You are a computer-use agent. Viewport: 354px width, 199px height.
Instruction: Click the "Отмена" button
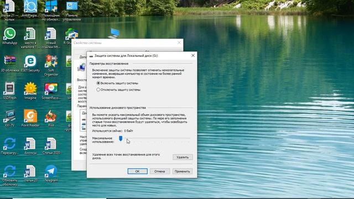[x=160, y=171]
